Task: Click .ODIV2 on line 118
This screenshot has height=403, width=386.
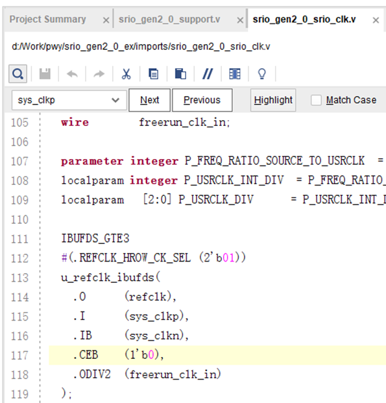Action: point(91,374)
